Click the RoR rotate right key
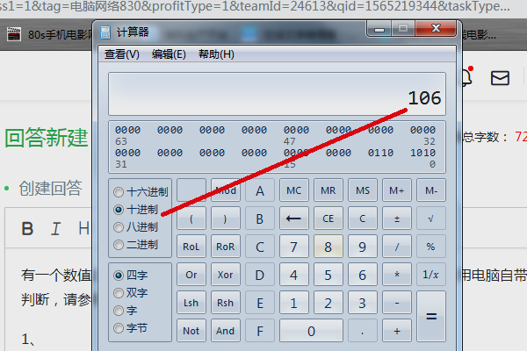Screen dimensions: 527x351 [226, 247]
